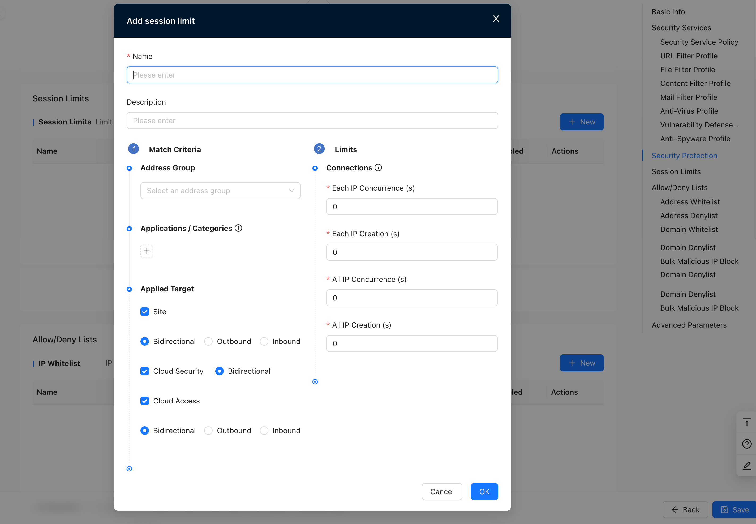The image size is (756, 524).
Task: Show the Applications / Categories info icon
Action: pos(238,228)
